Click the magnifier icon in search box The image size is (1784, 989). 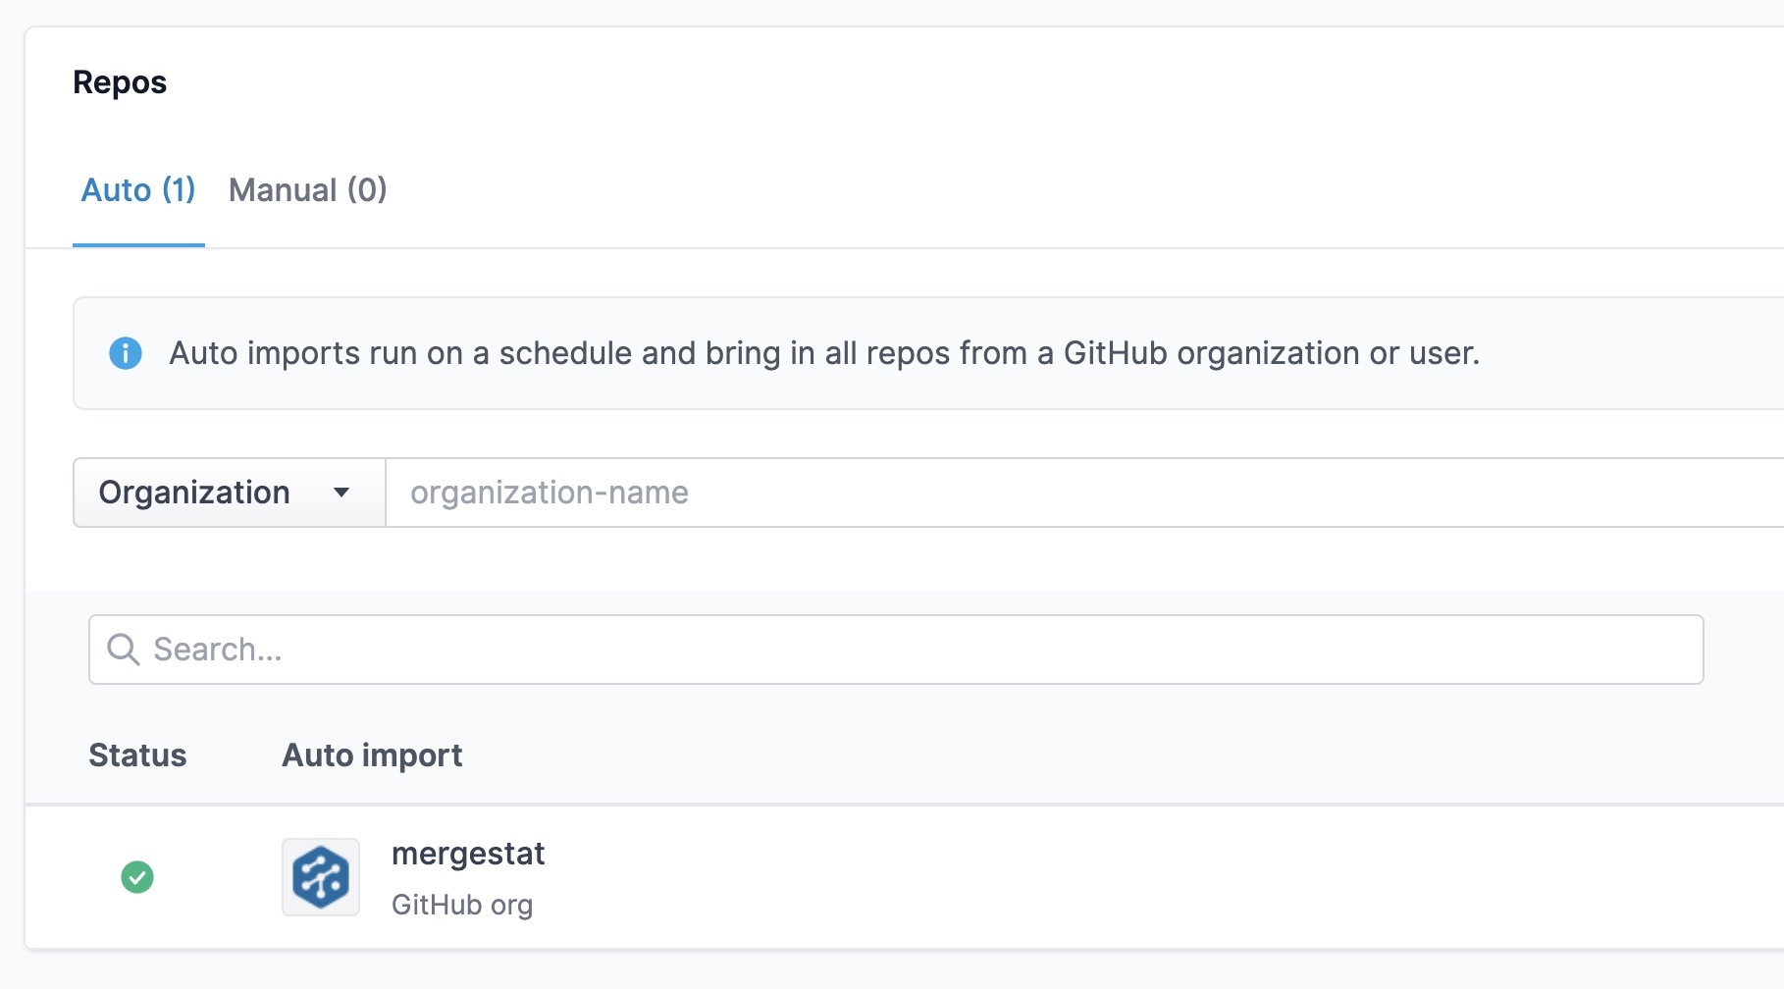click(x=124, y=650)
